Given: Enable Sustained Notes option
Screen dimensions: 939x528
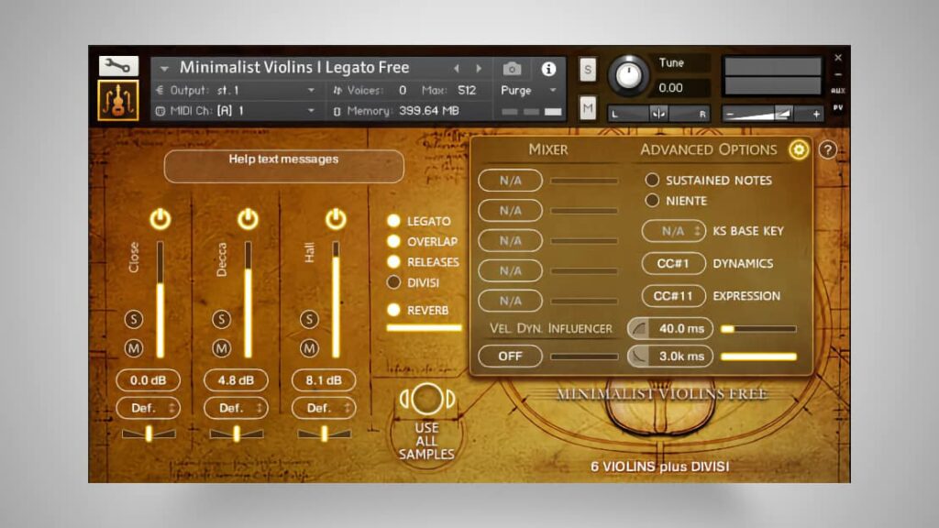Looking at the screenshot, I should coord(653,181).
